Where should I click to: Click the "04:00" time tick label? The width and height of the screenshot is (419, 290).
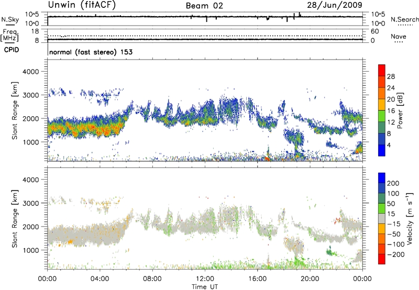click(x=100, y=279)
